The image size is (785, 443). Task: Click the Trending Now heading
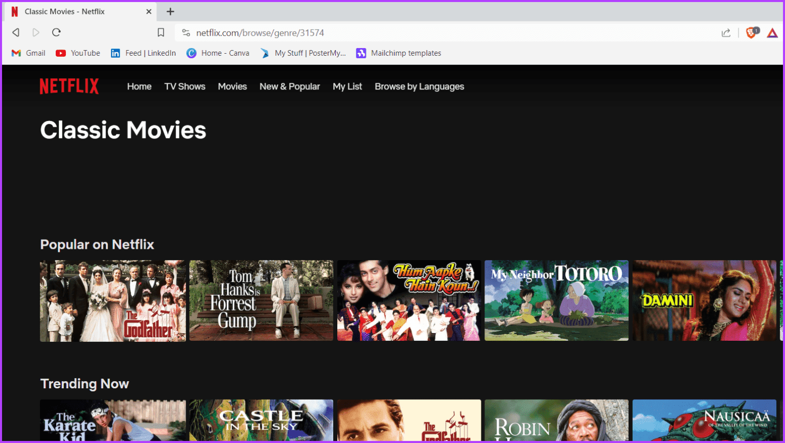[x=84, y=384]
